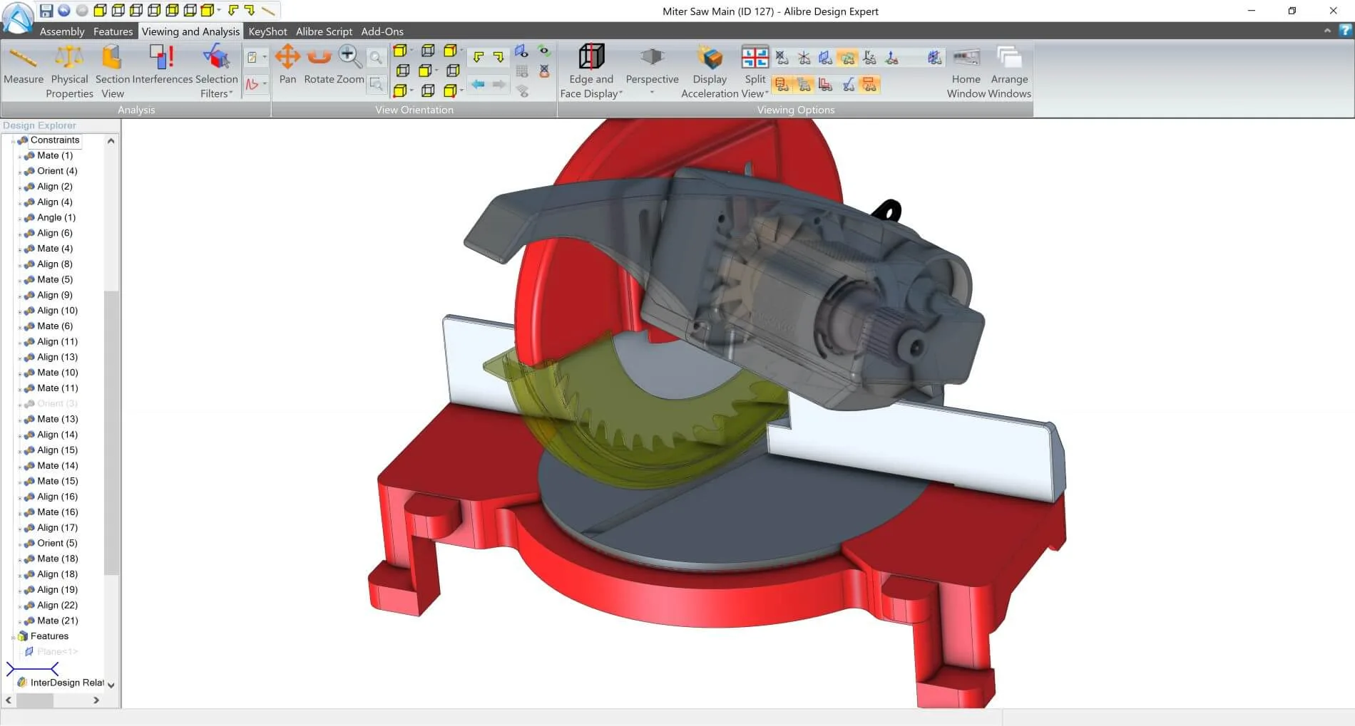Click the Zoom magnifier tool
The width and height of the screenshot is (1355, 726).
pos(349,66)
